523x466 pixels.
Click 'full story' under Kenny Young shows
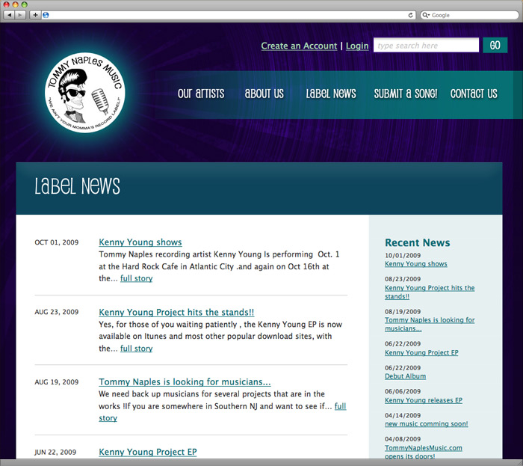(137, 278)
